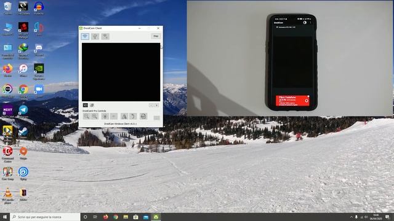Open the Control Panel desktop icon
Viewport: 394px width, 221px height.
pyautogui.click(x=8, y=51)
